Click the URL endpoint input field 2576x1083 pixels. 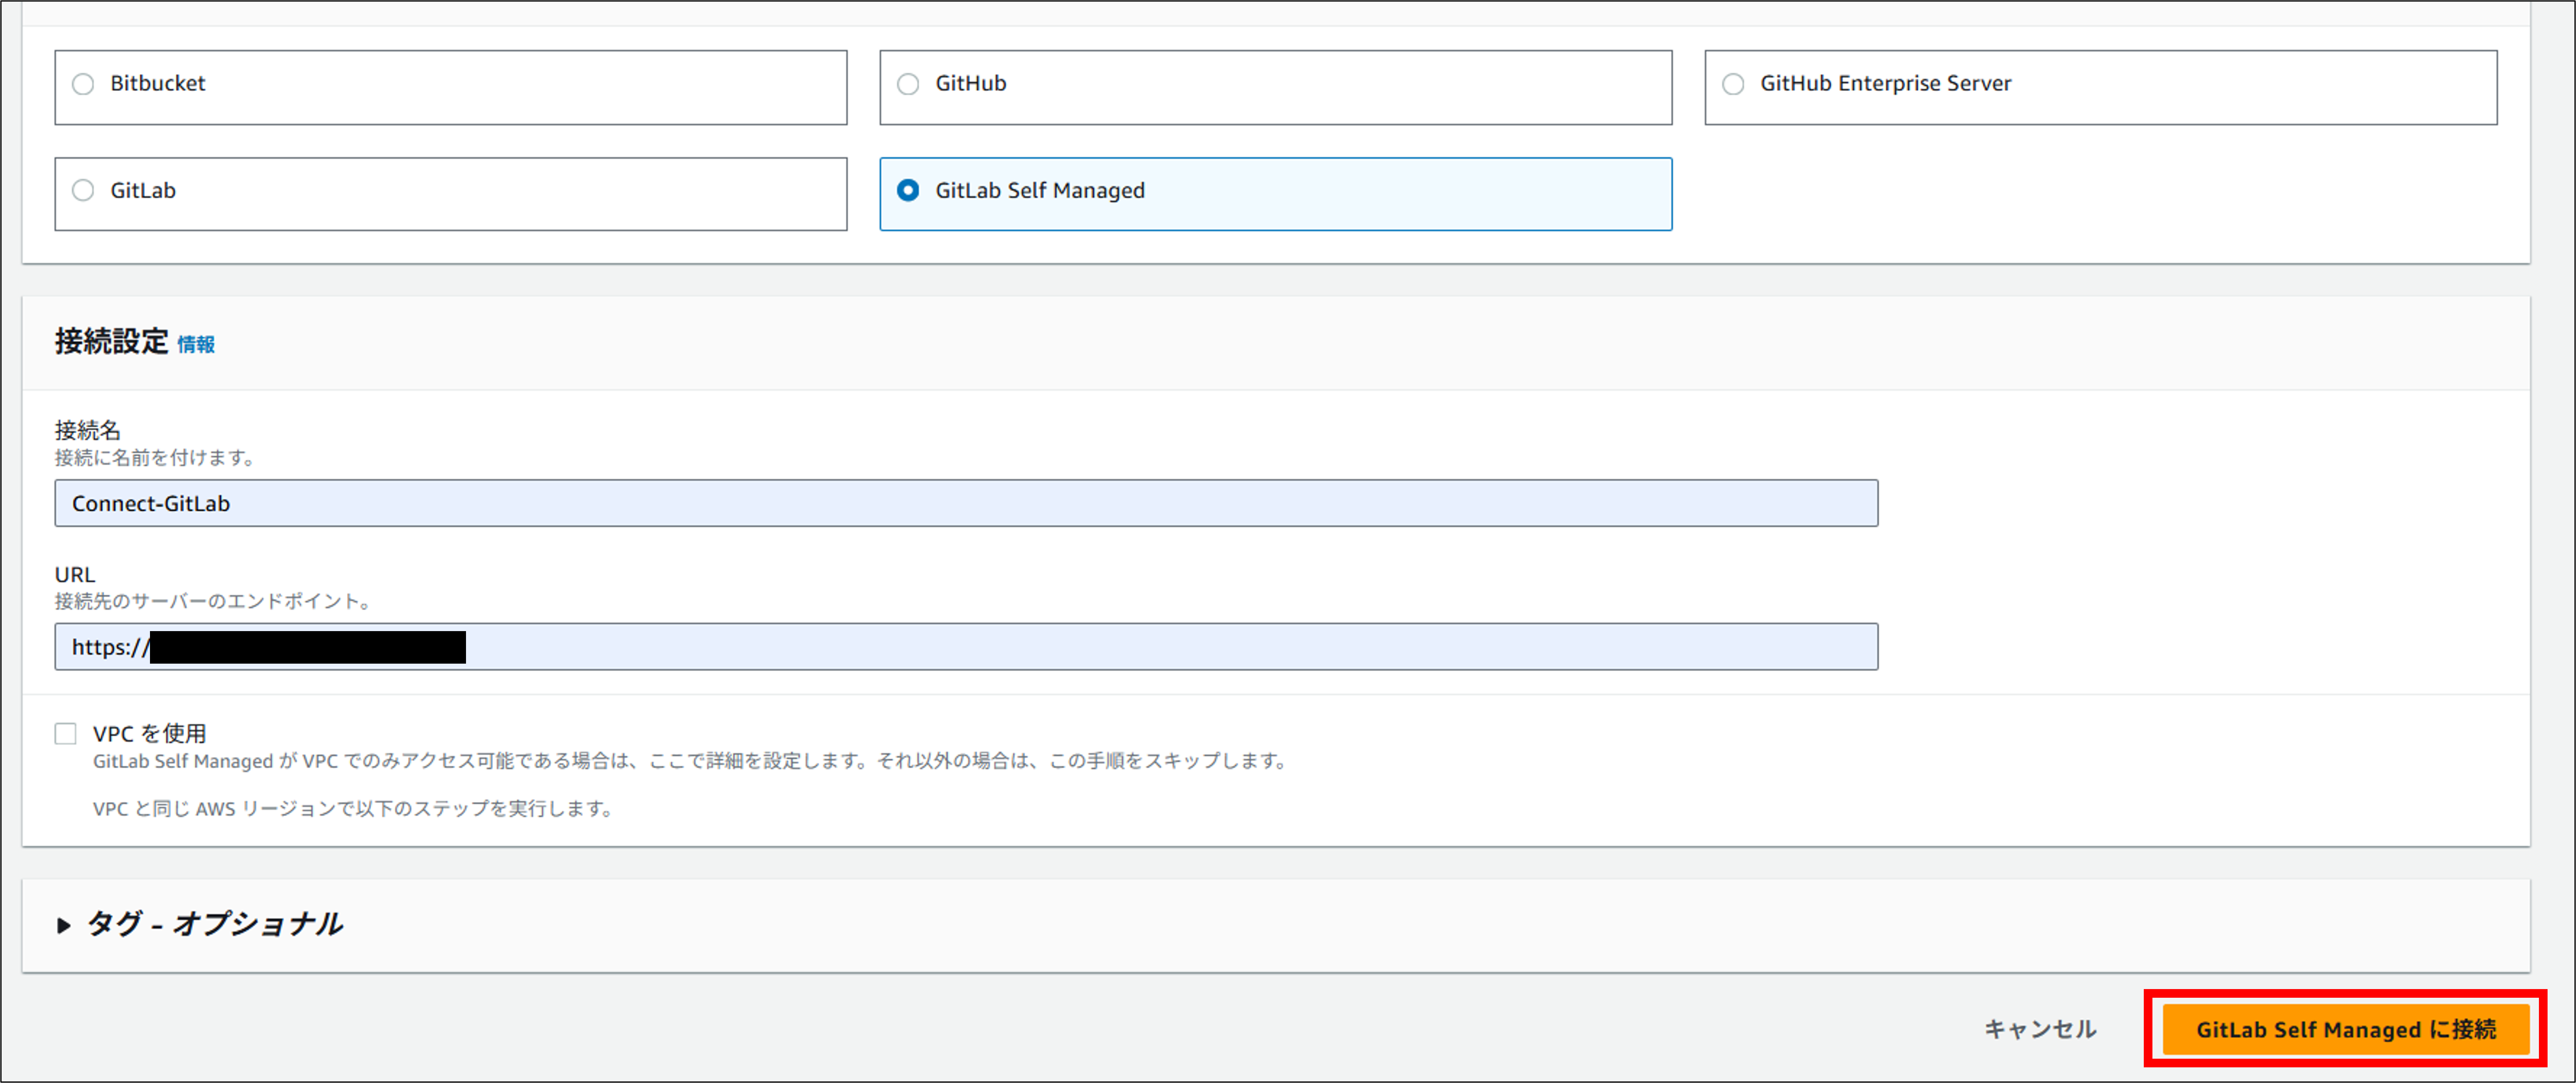point(966,647)
